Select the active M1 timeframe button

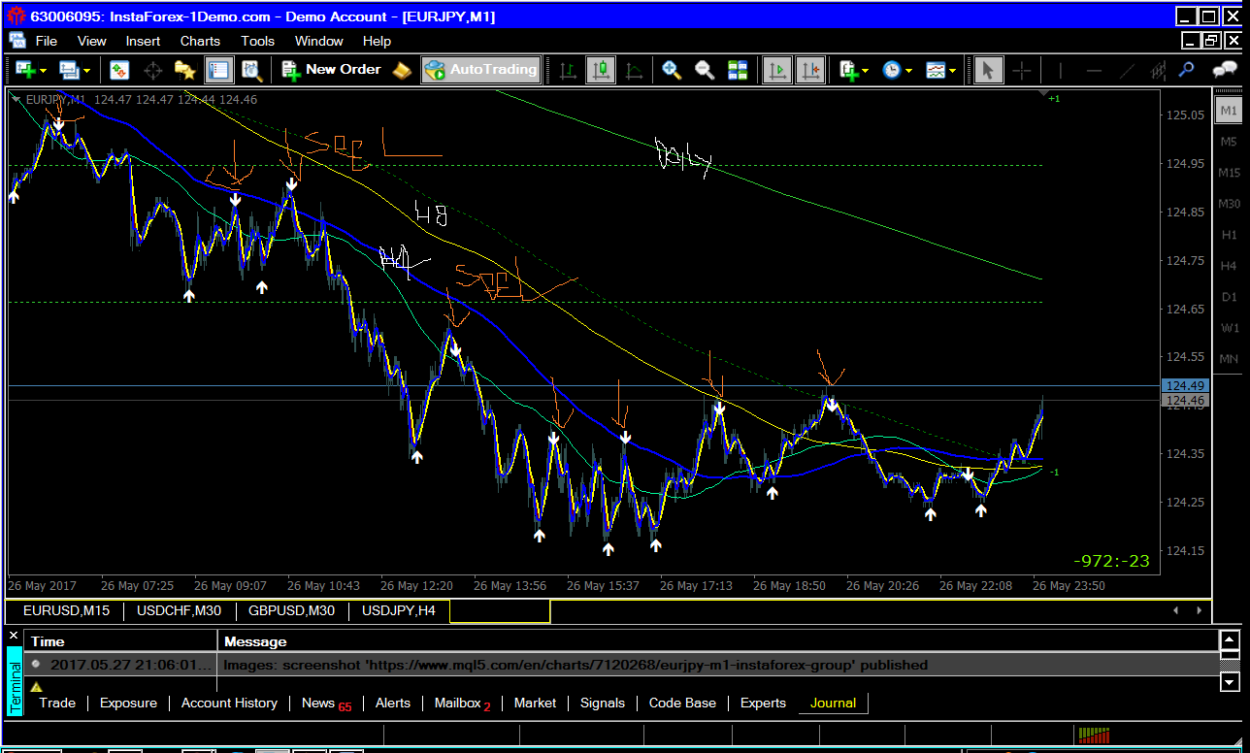1229,110
